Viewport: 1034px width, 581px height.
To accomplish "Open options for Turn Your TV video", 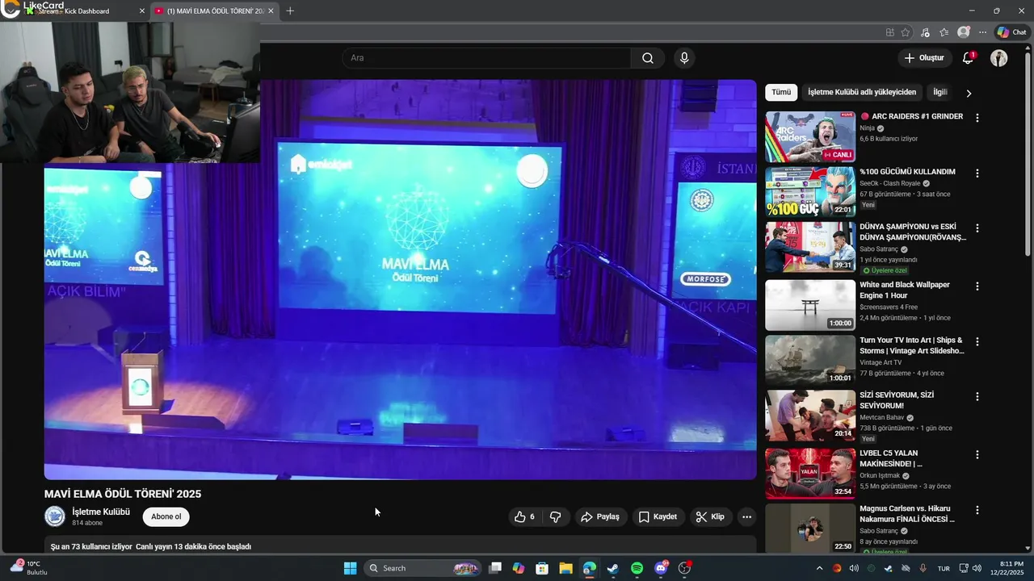I will coord(977,341).
